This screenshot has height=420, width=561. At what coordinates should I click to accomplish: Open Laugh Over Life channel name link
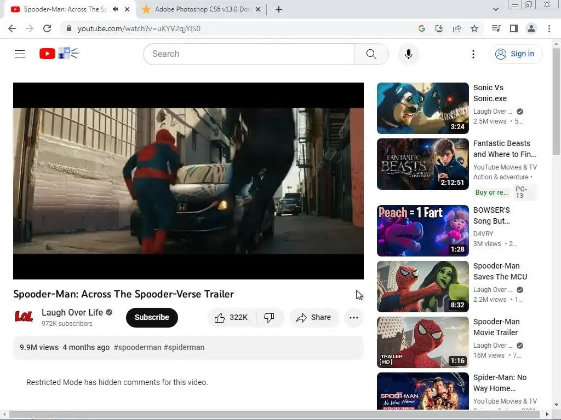72,312
